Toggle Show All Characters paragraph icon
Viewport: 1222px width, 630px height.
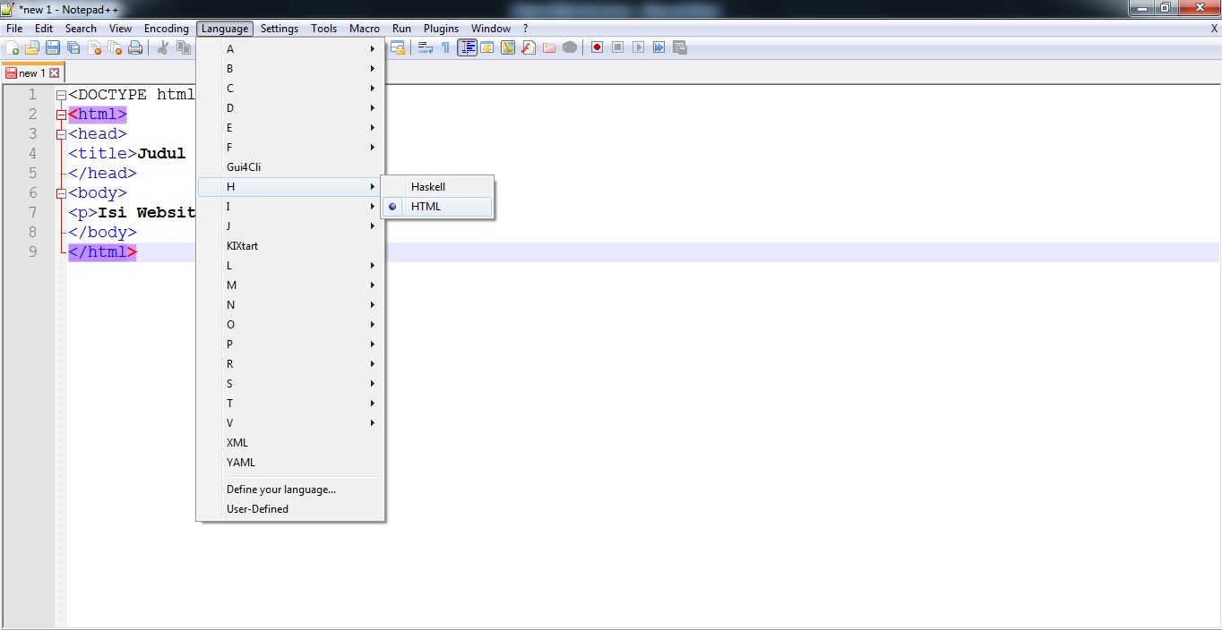(x=445, y=47)
